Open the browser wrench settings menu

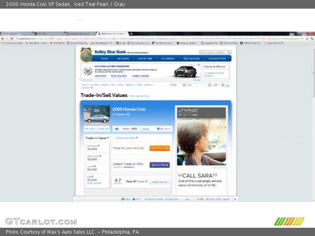point(312,39)
